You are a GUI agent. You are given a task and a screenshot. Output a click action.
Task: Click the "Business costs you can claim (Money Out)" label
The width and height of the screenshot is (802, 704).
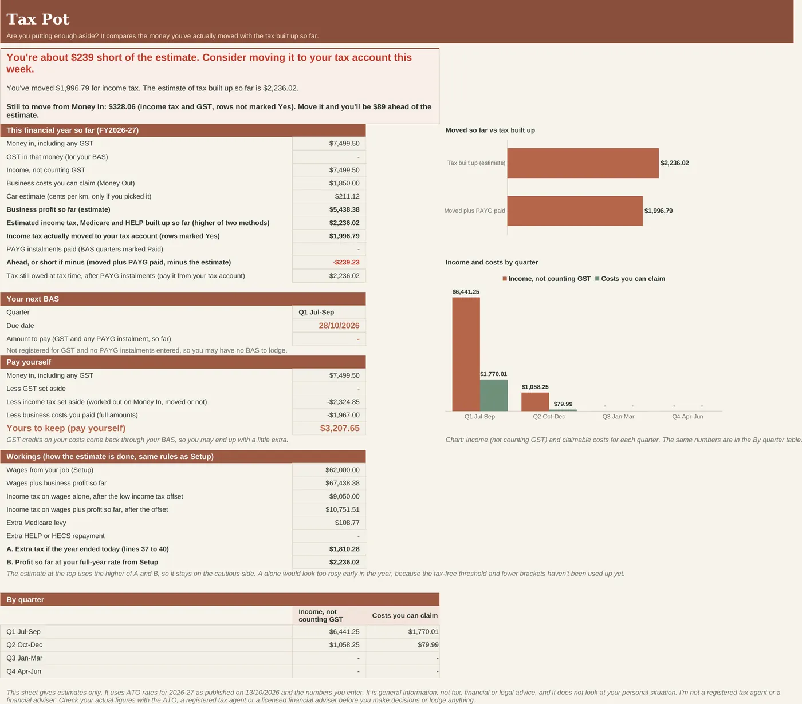click(70, 183)
